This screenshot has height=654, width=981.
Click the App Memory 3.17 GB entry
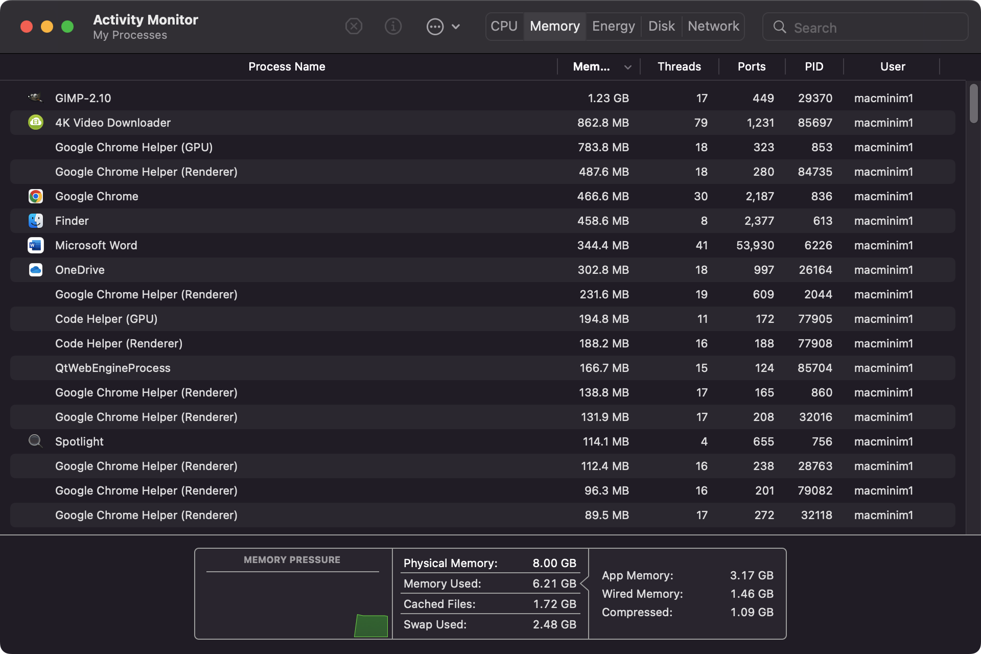tap(688, 575)
